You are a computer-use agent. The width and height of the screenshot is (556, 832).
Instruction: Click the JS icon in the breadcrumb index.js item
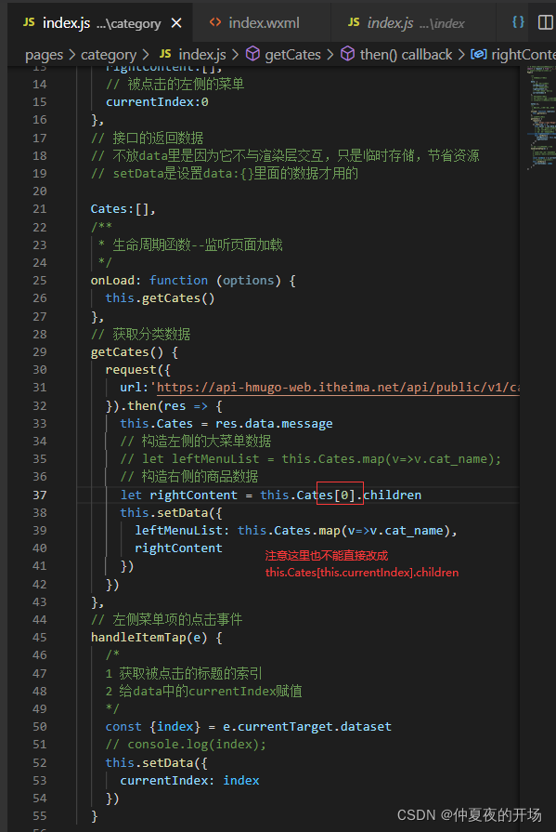point(165,54)
